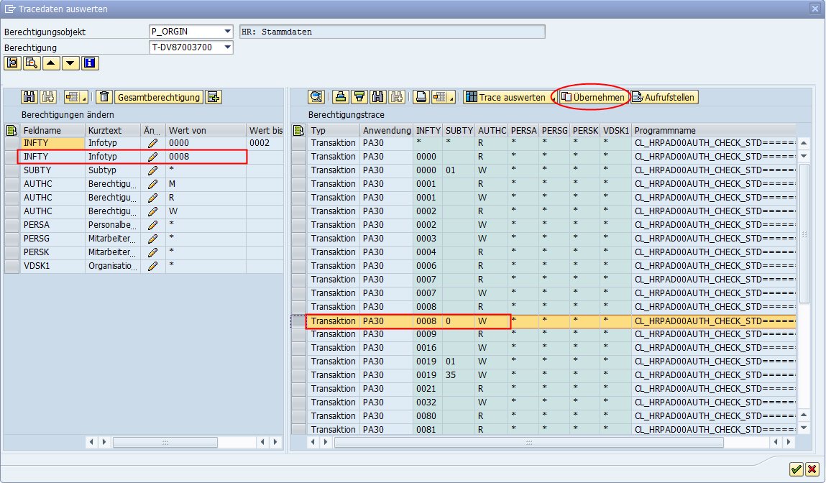Click the insert row icon beside Gesamtberechtigung
Viewport: 826px width, 483px height.
coord(214,97)
